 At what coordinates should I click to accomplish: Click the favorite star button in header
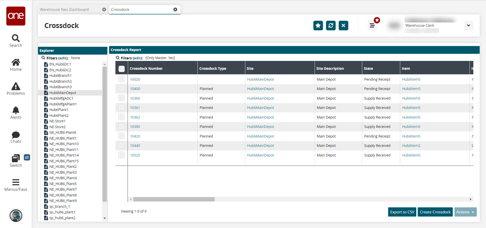coord(318,26)
